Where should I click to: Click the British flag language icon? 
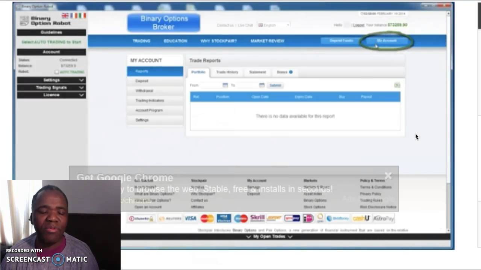point(65,15)
